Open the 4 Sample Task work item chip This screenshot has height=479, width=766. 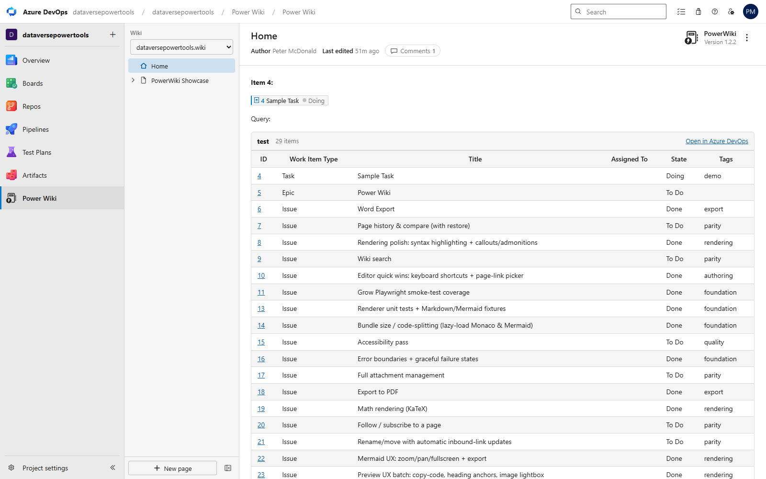tap(289, 101)
